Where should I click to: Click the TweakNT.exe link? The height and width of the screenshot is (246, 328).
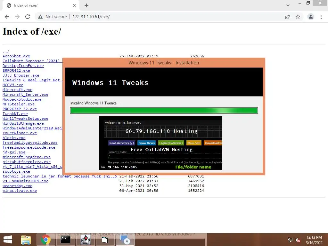tap(15, 114)
